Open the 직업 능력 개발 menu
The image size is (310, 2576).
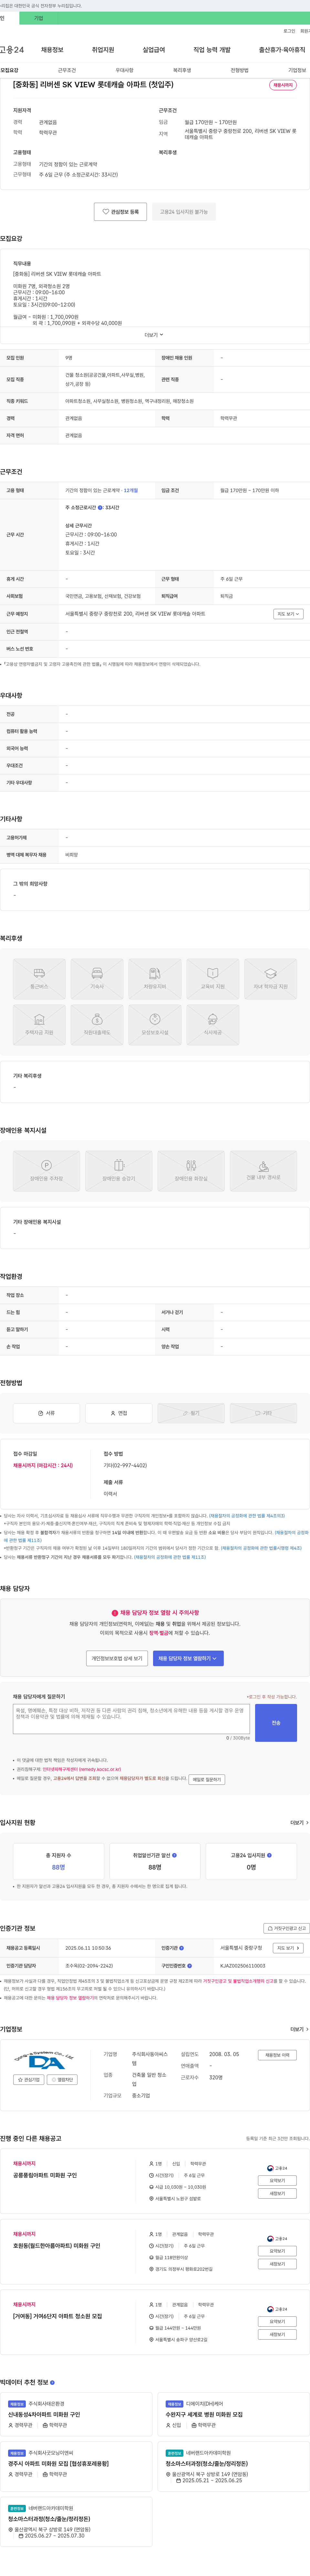point(212,50)
